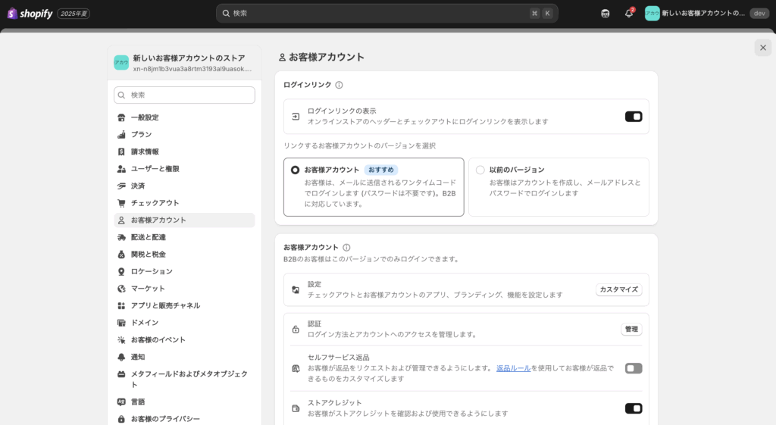This screenshot has width=776, height=425.
Task: Enable the セルフサービス返品 toggle
Action: click(634, 368)
